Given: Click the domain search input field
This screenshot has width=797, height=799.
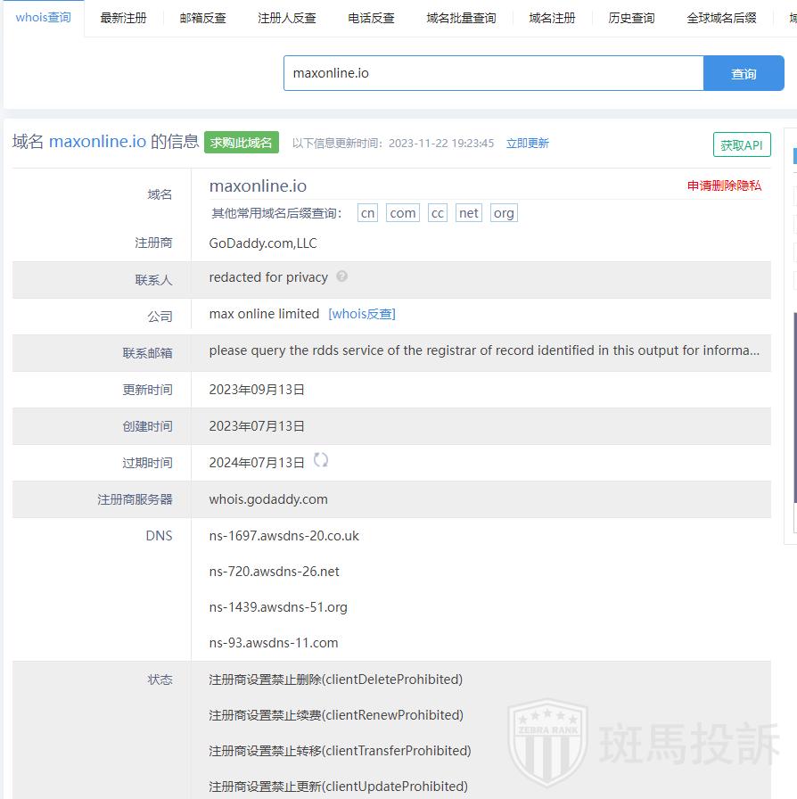Looking at the screenshot, I should click(493, 73).
